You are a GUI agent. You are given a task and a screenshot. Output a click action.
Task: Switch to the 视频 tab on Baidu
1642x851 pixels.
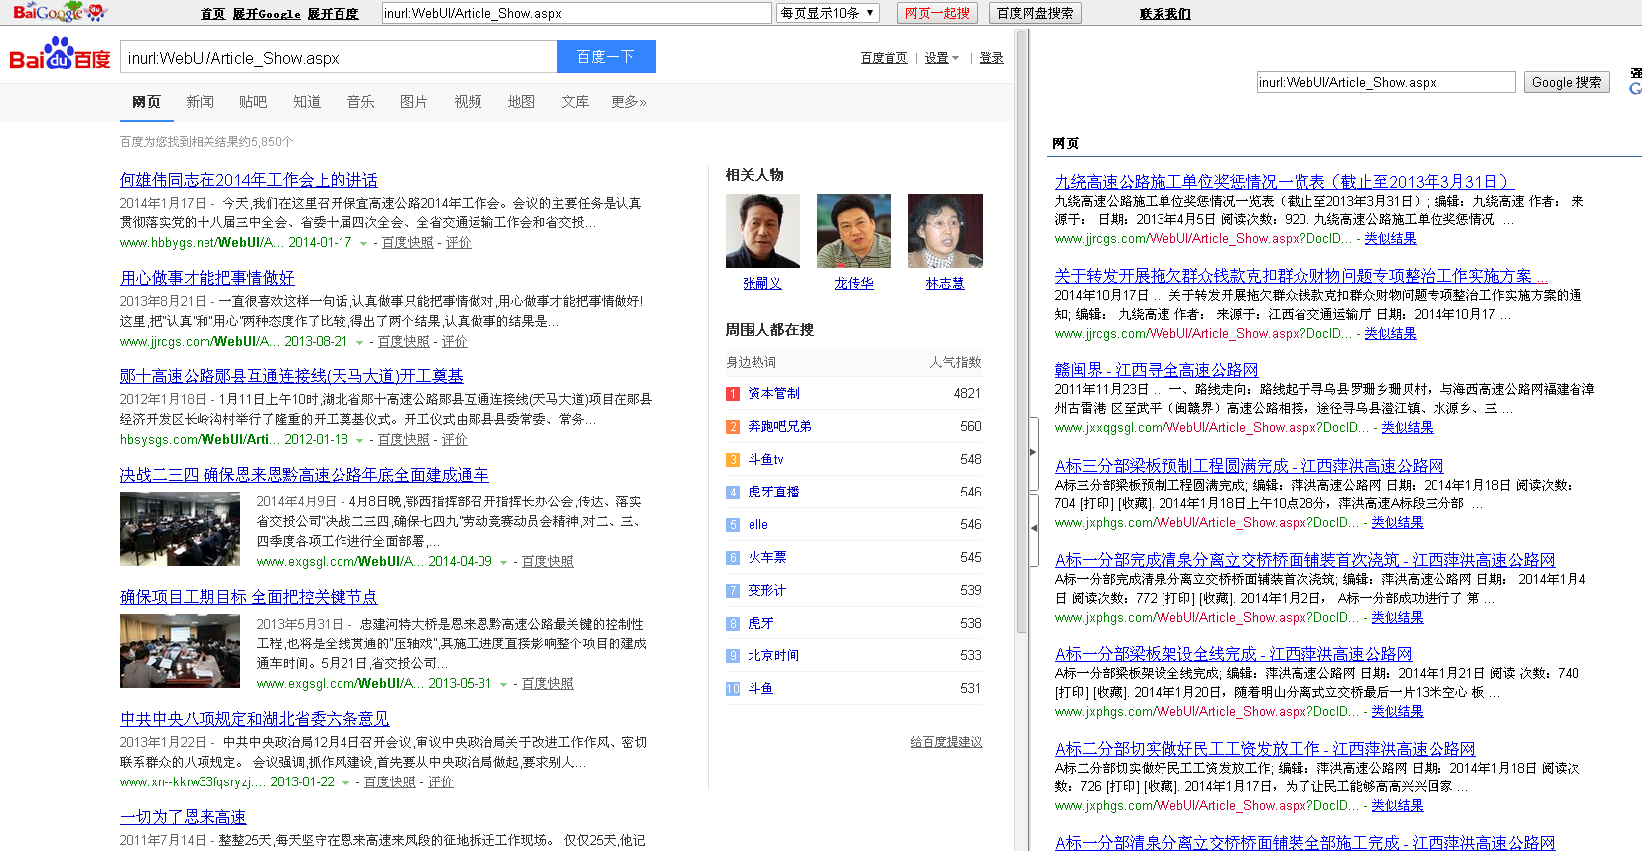tap(468, 102)
